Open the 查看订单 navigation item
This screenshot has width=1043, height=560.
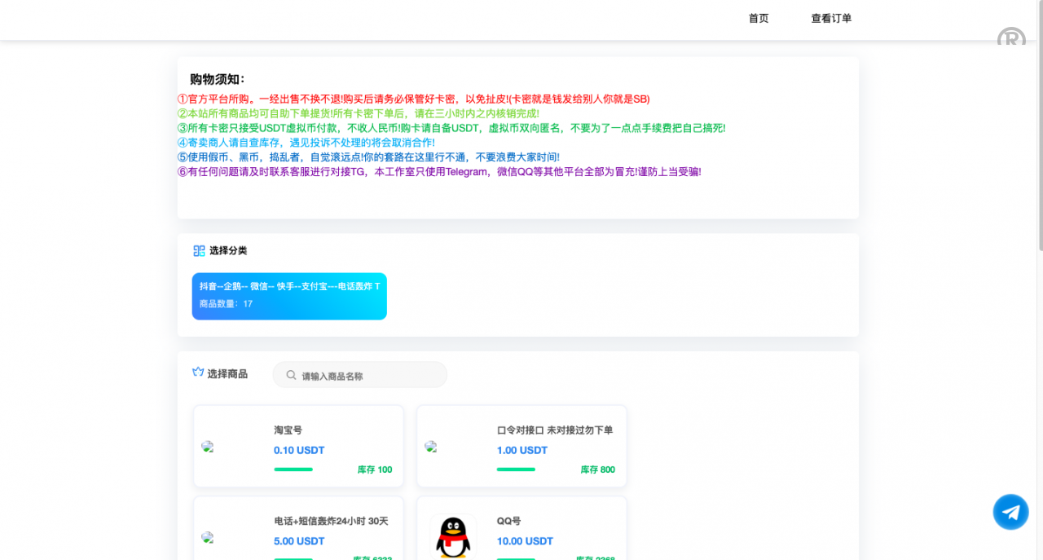(831, 19)
